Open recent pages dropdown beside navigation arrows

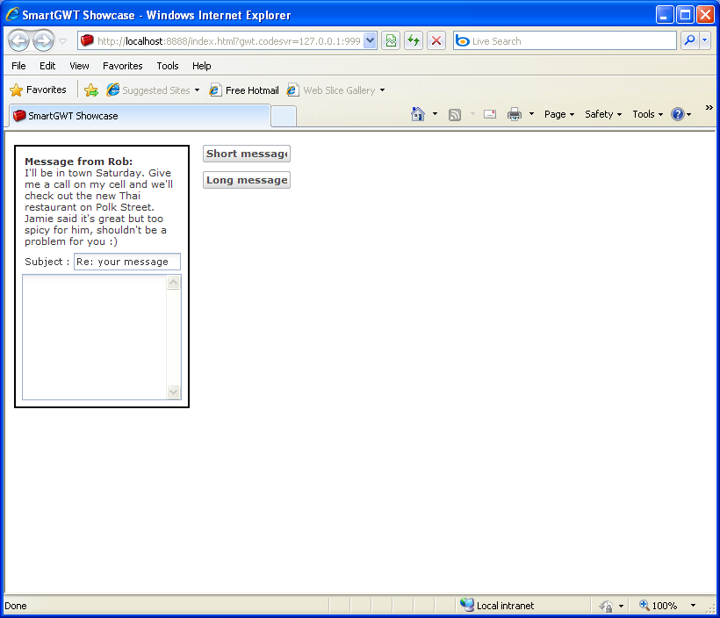(x=63, y=41)
